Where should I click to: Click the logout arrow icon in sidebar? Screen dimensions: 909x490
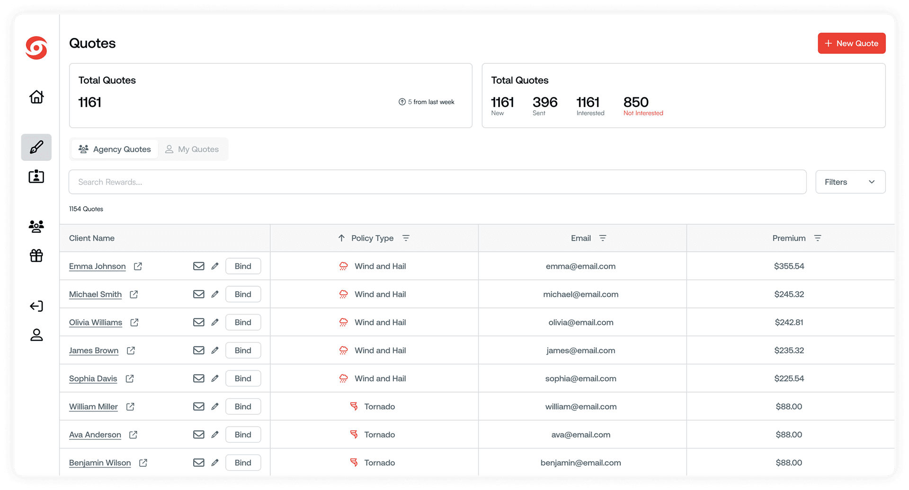click(x=36, y=306)
